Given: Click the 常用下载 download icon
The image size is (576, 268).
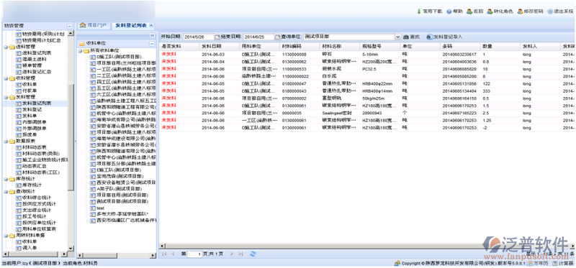Looking at the screenshot, I should coord(419,11).
